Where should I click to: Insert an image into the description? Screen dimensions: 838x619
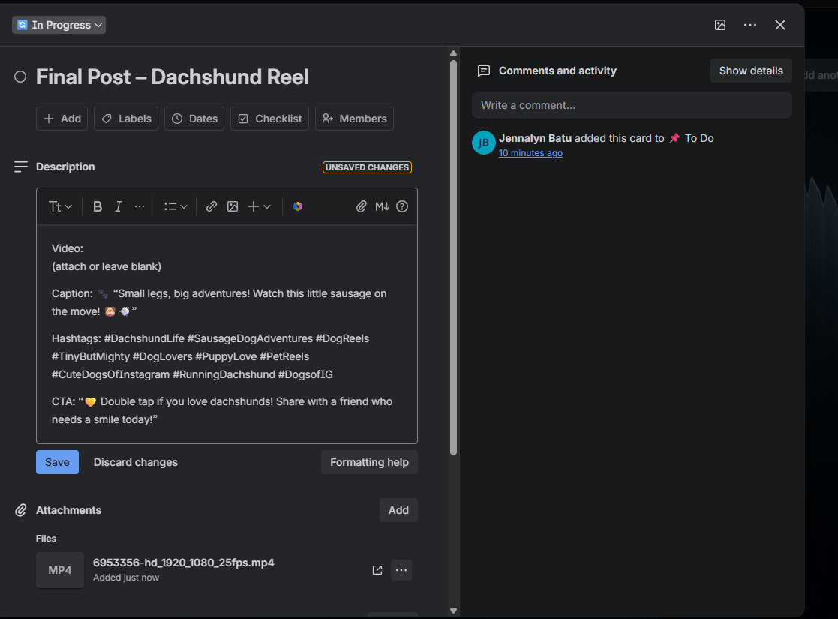[x=233, y=206]
